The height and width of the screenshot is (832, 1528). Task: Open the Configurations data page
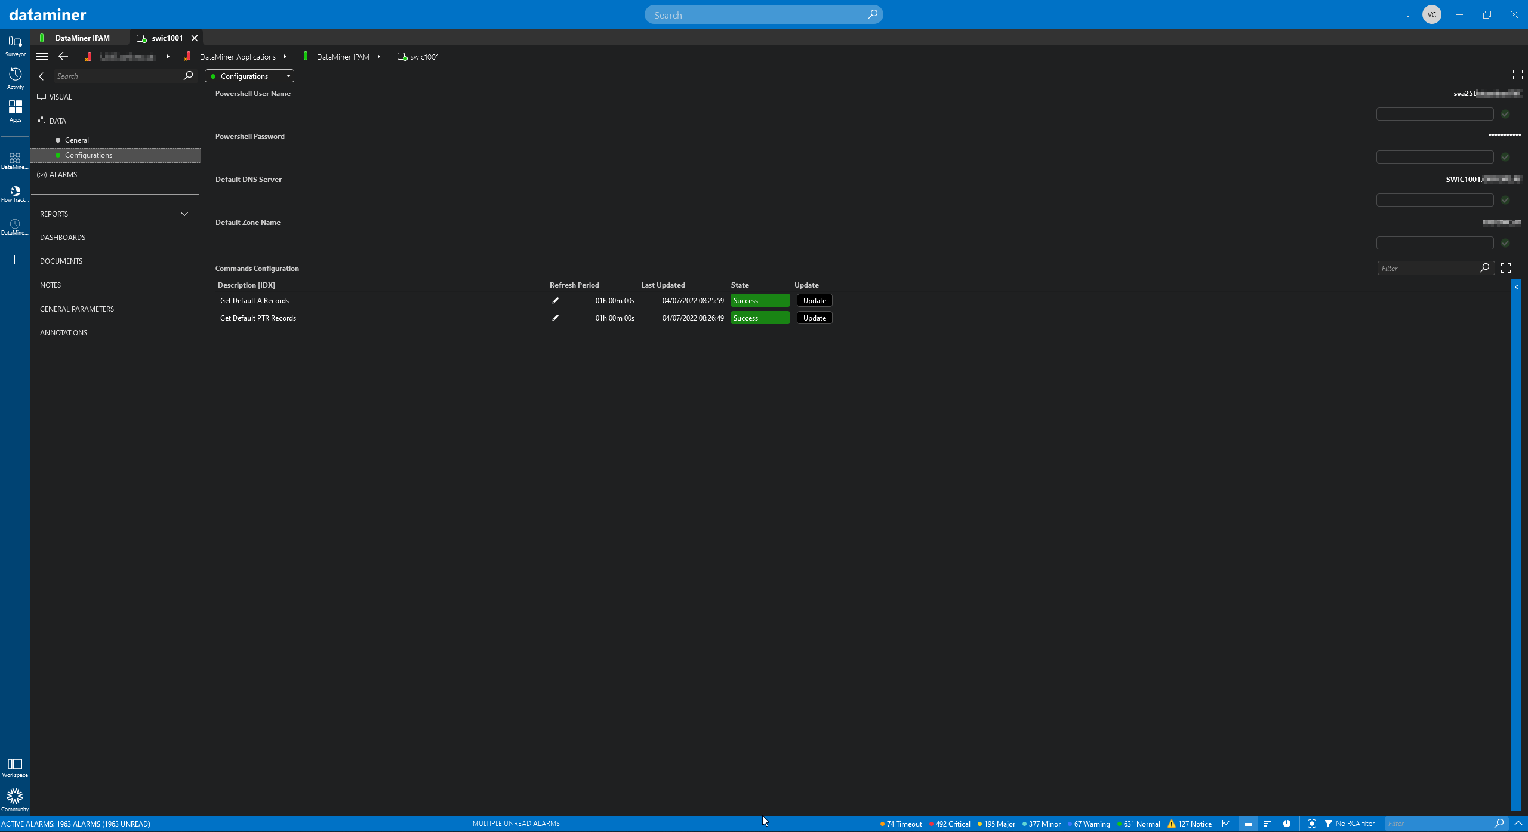(115, 155)
